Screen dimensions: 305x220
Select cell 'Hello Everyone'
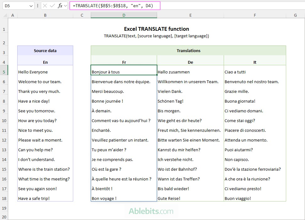(45, 70)
